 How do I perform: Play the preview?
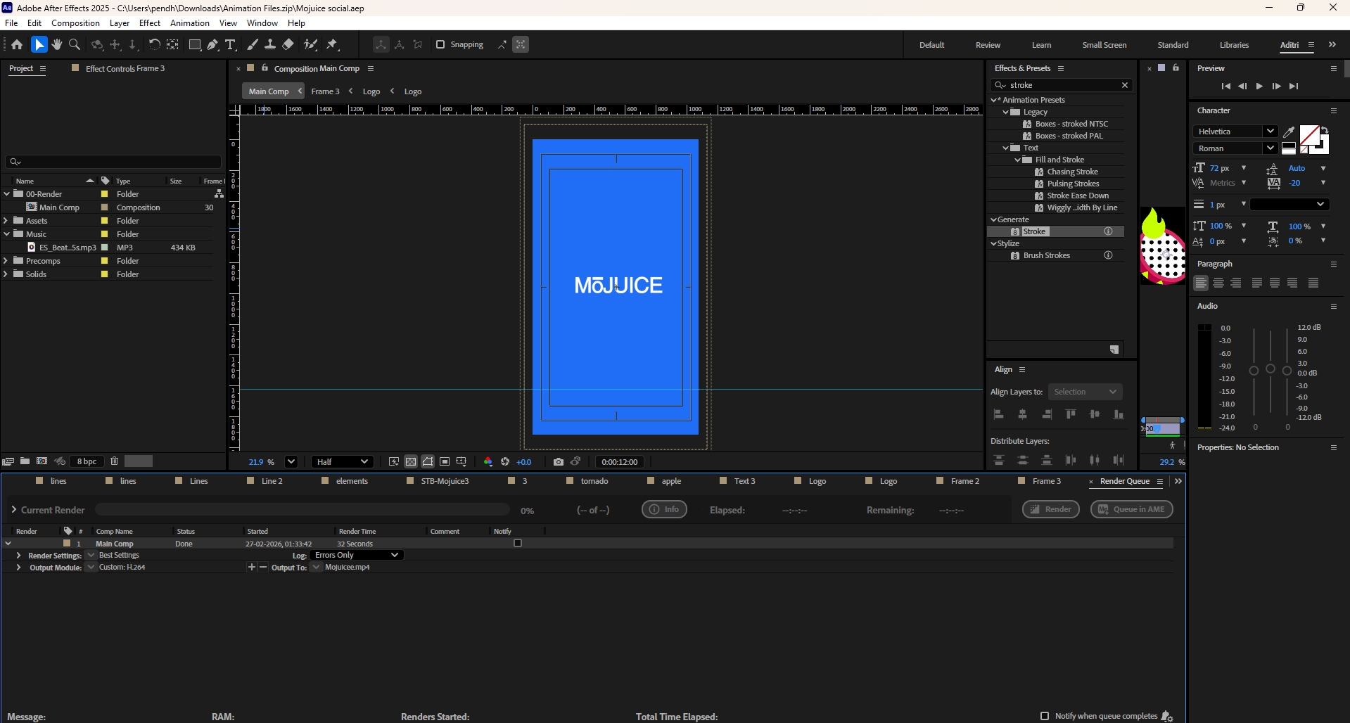(1259, 86)
